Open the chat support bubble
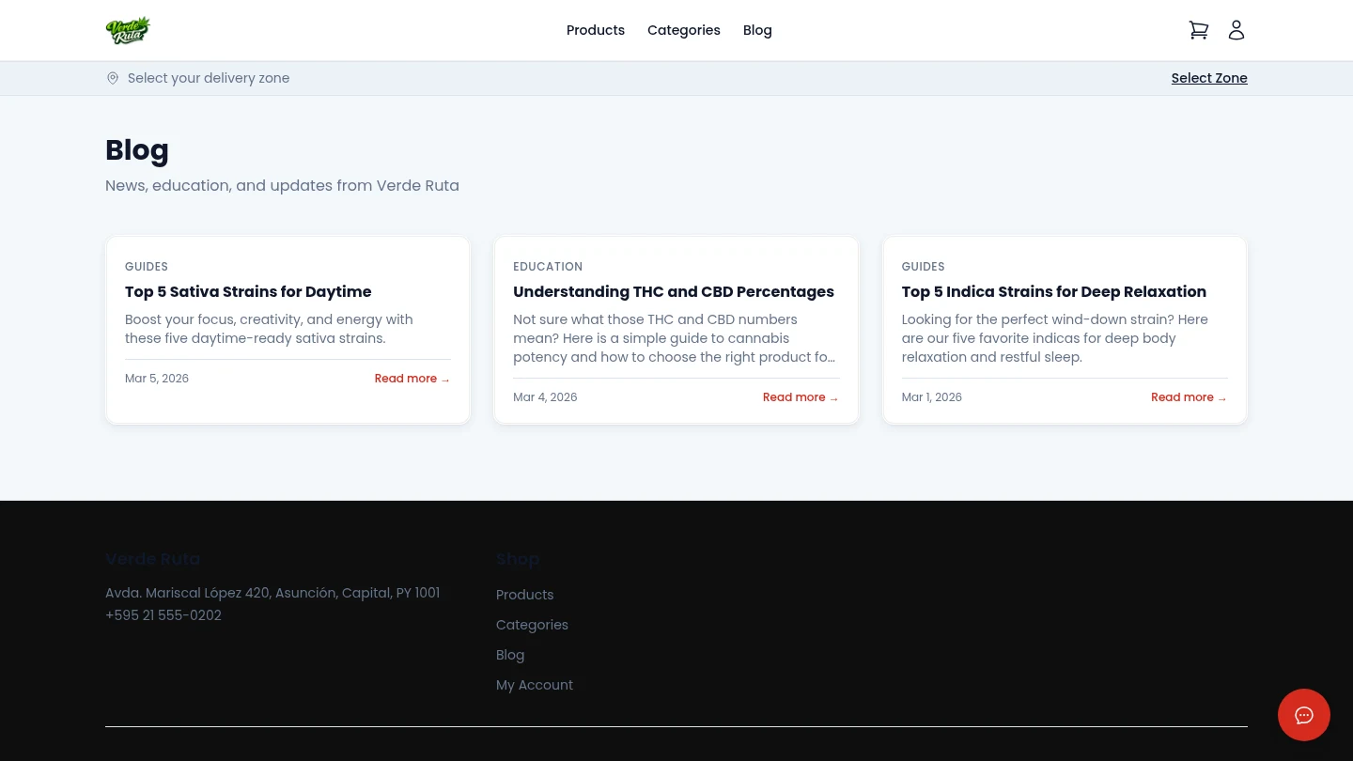The image size is (1353, 761). coord(1304,715)
